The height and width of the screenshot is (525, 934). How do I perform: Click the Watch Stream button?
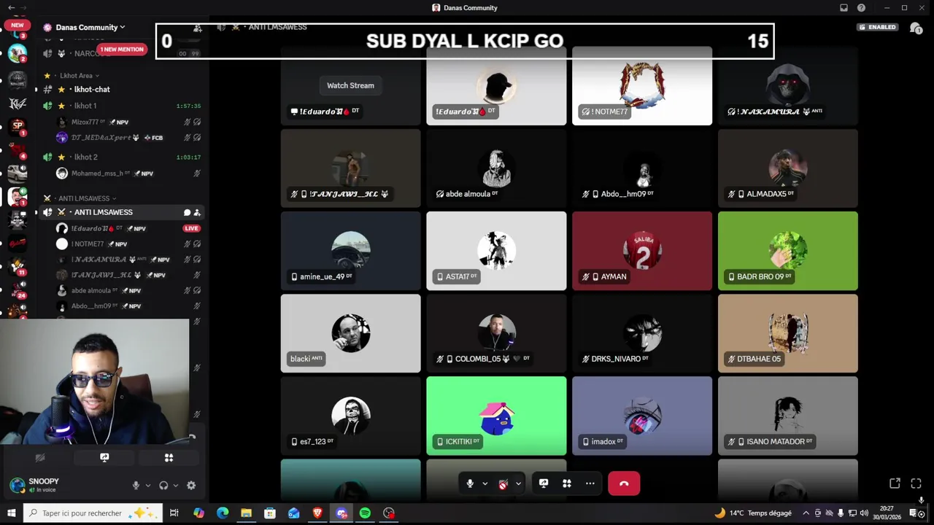click(350, 85)
